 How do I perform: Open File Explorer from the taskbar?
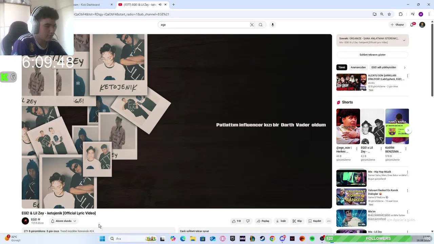(x=193, y=239)
